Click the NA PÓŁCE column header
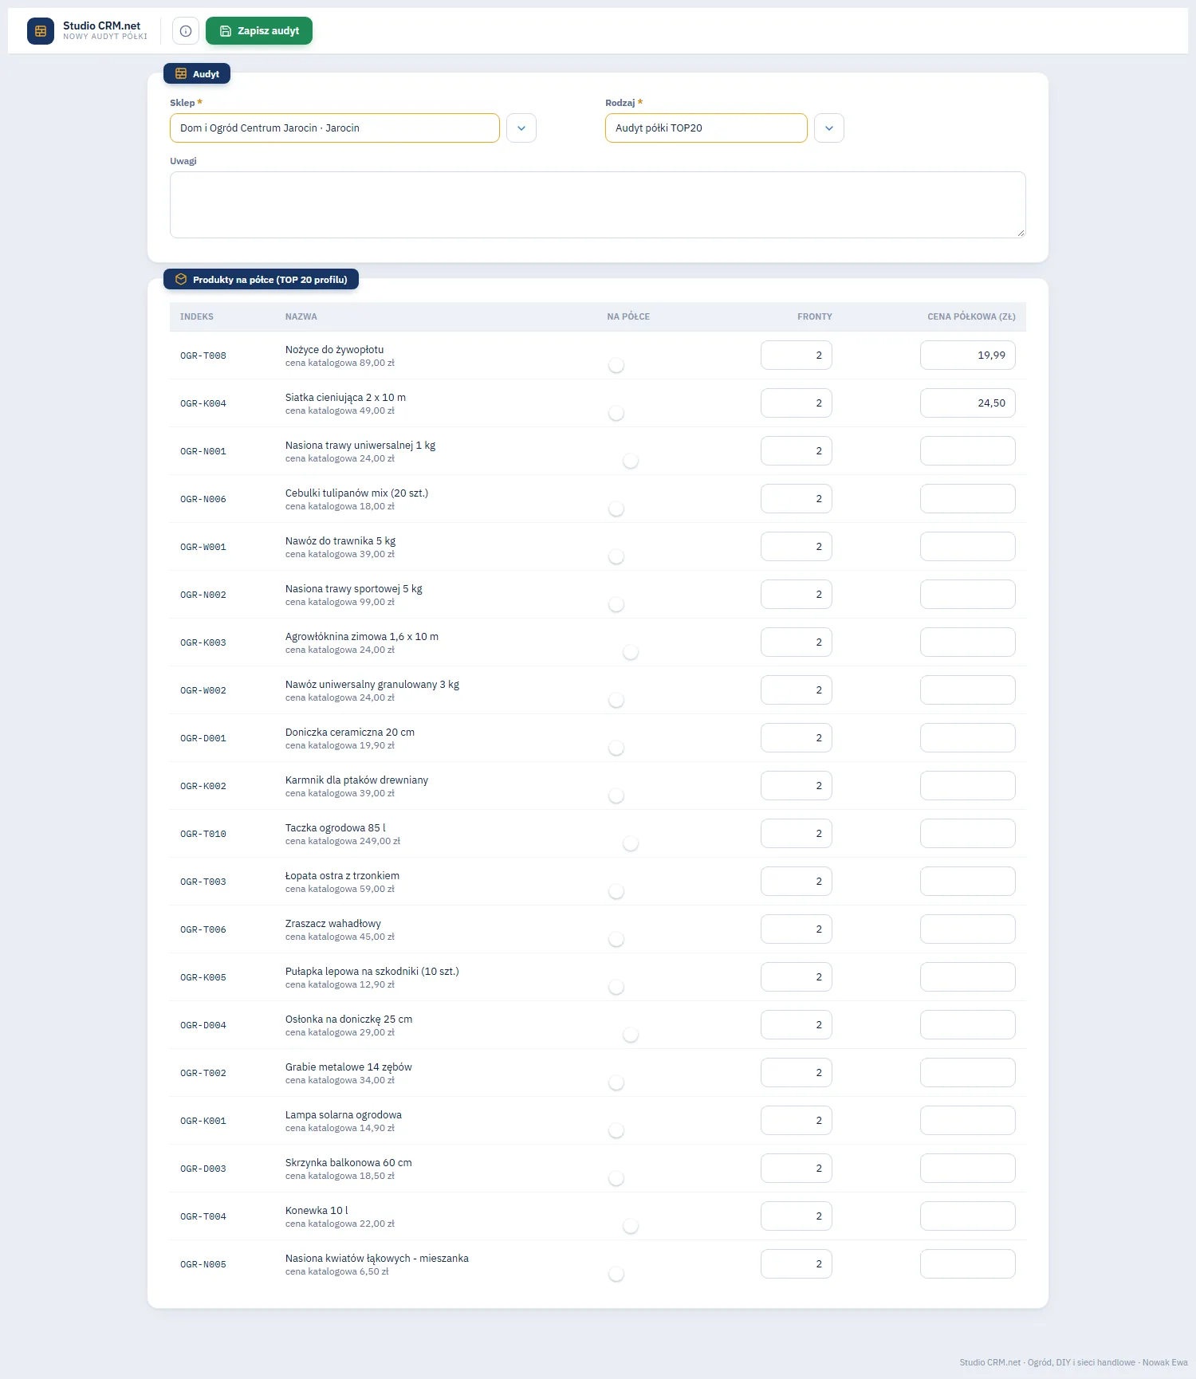The width and height of the screenshot is (1196, 1379). coord(628,316)
